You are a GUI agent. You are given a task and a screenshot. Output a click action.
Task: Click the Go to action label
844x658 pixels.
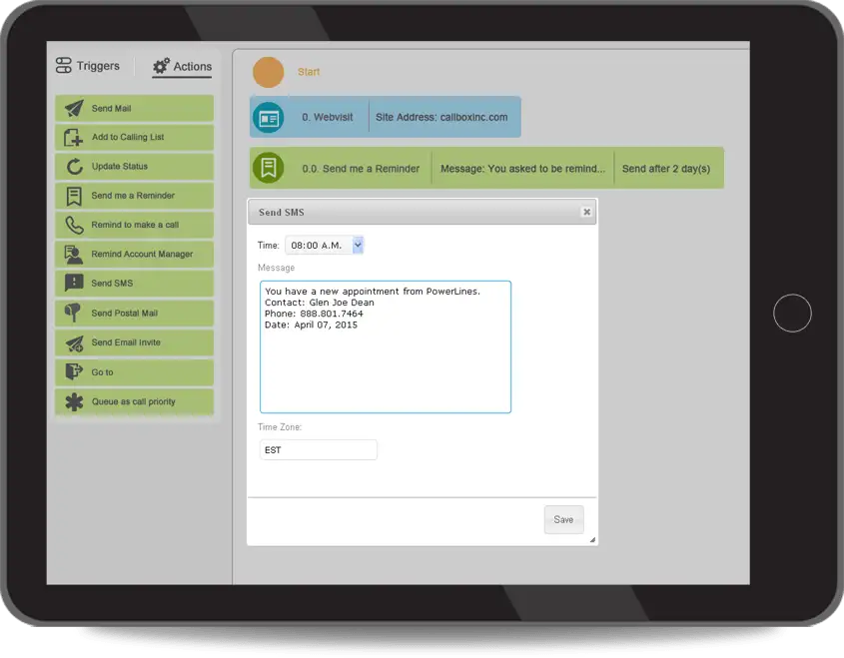[x=102, y=372]
